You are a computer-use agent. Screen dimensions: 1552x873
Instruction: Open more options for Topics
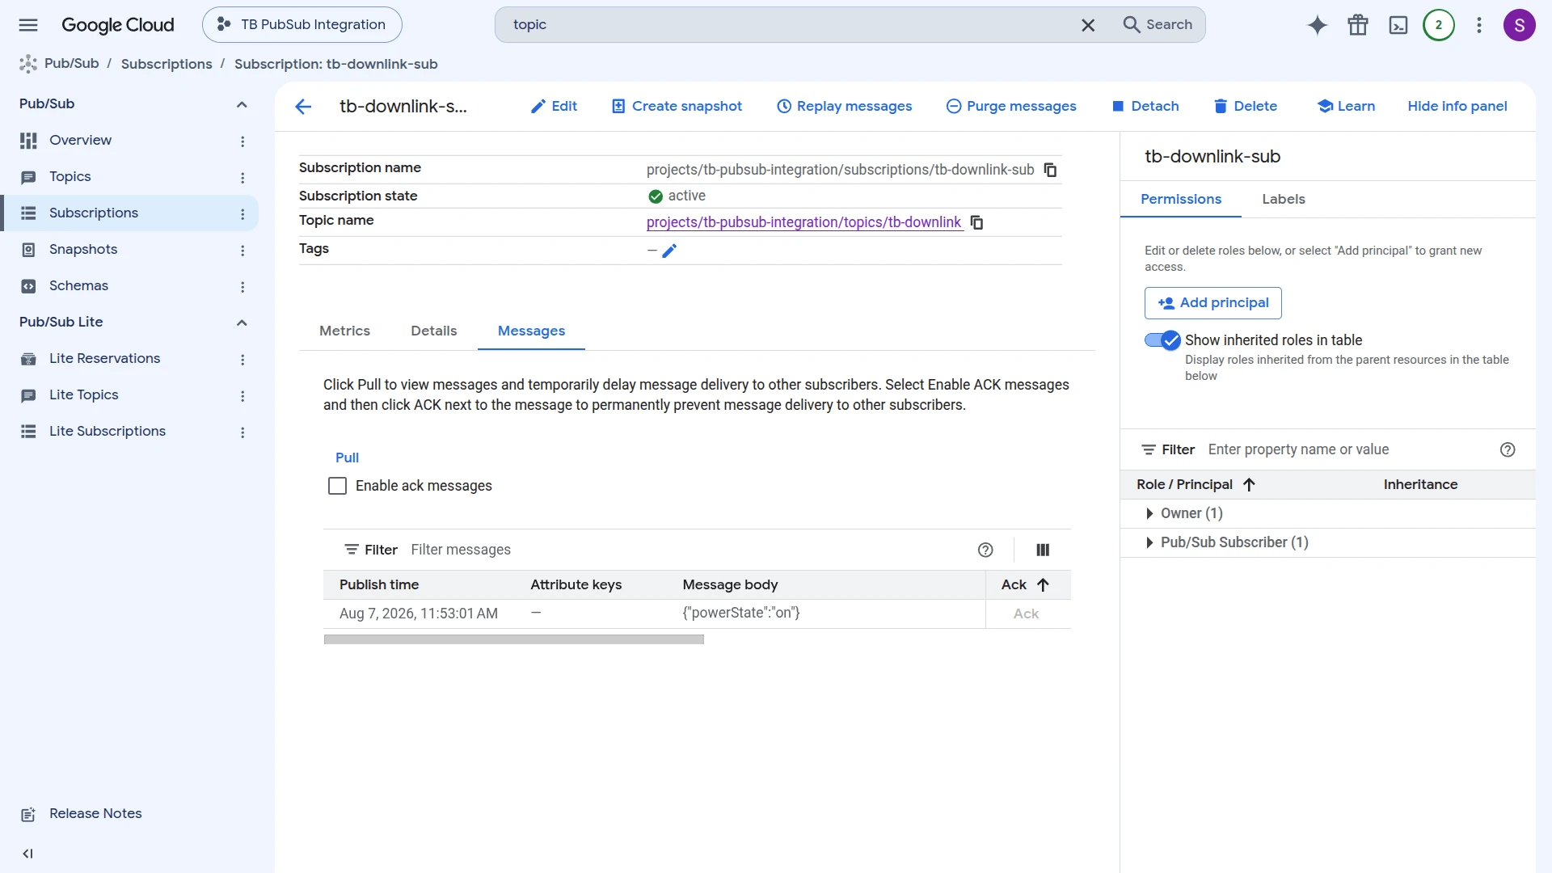(242, 178)
